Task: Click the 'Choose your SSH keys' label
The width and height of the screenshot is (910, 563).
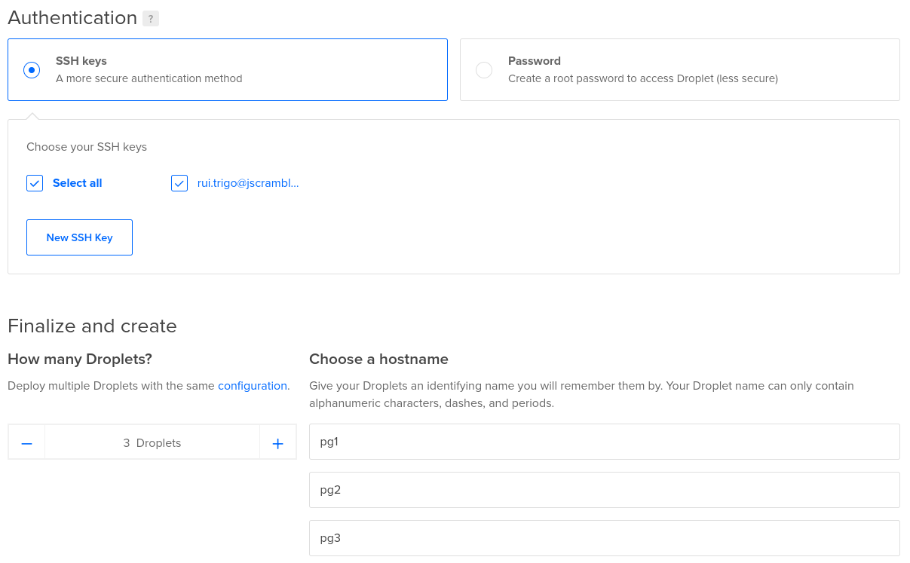Action: click(87, 147)
